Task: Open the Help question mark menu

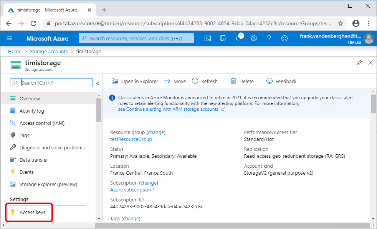Action: click(269, 38)
